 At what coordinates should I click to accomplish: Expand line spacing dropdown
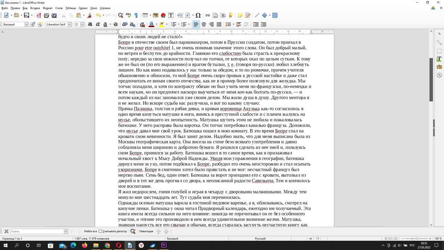click(233, 24)
